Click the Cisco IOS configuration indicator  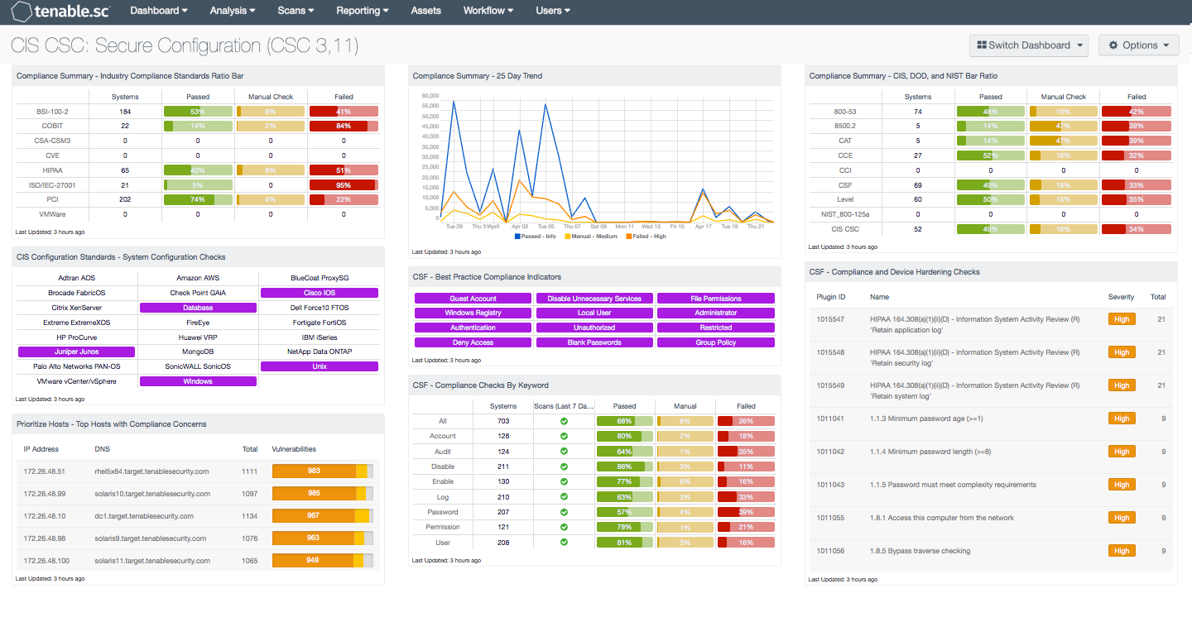320,293
